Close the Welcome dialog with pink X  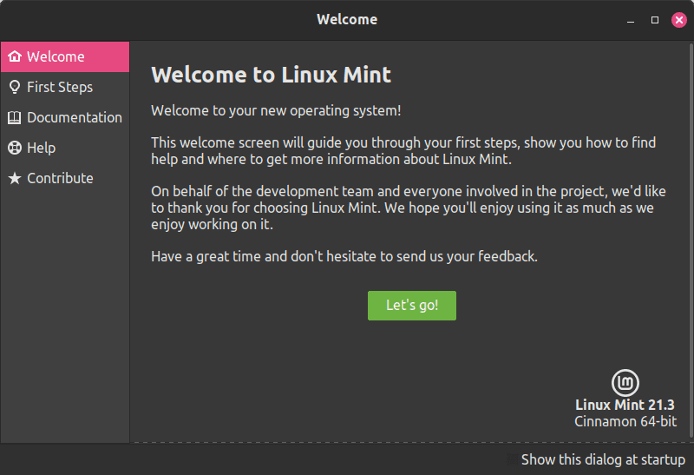(x=679, y=20)
